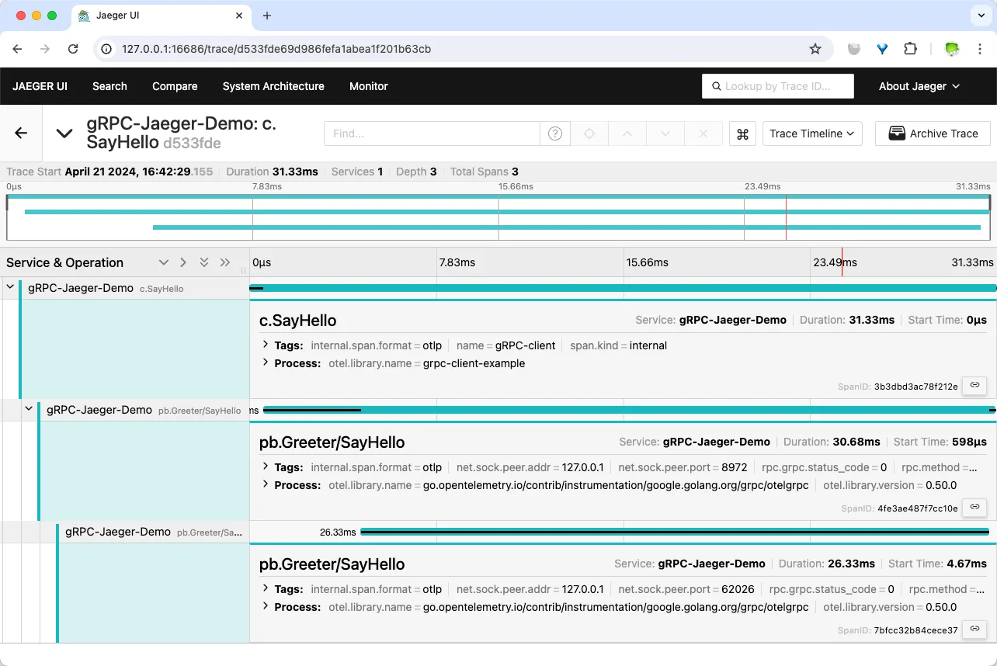Clear the Find search using the X icon
997x666 pixels.
[x=703, y=133]
